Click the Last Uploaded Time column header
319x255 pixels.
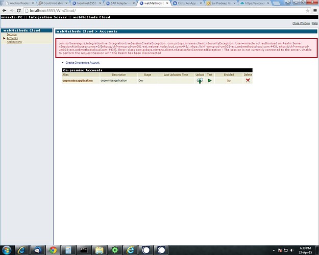coord(176,74)
